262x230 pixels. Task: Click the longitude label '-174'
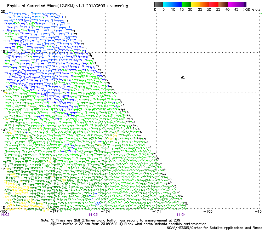(106, 212)
